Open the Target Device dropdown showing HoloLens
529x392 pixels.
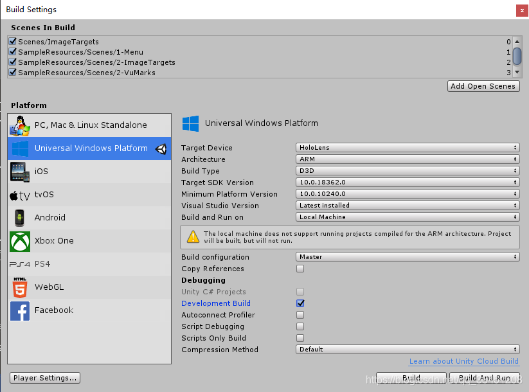point(408,147)
